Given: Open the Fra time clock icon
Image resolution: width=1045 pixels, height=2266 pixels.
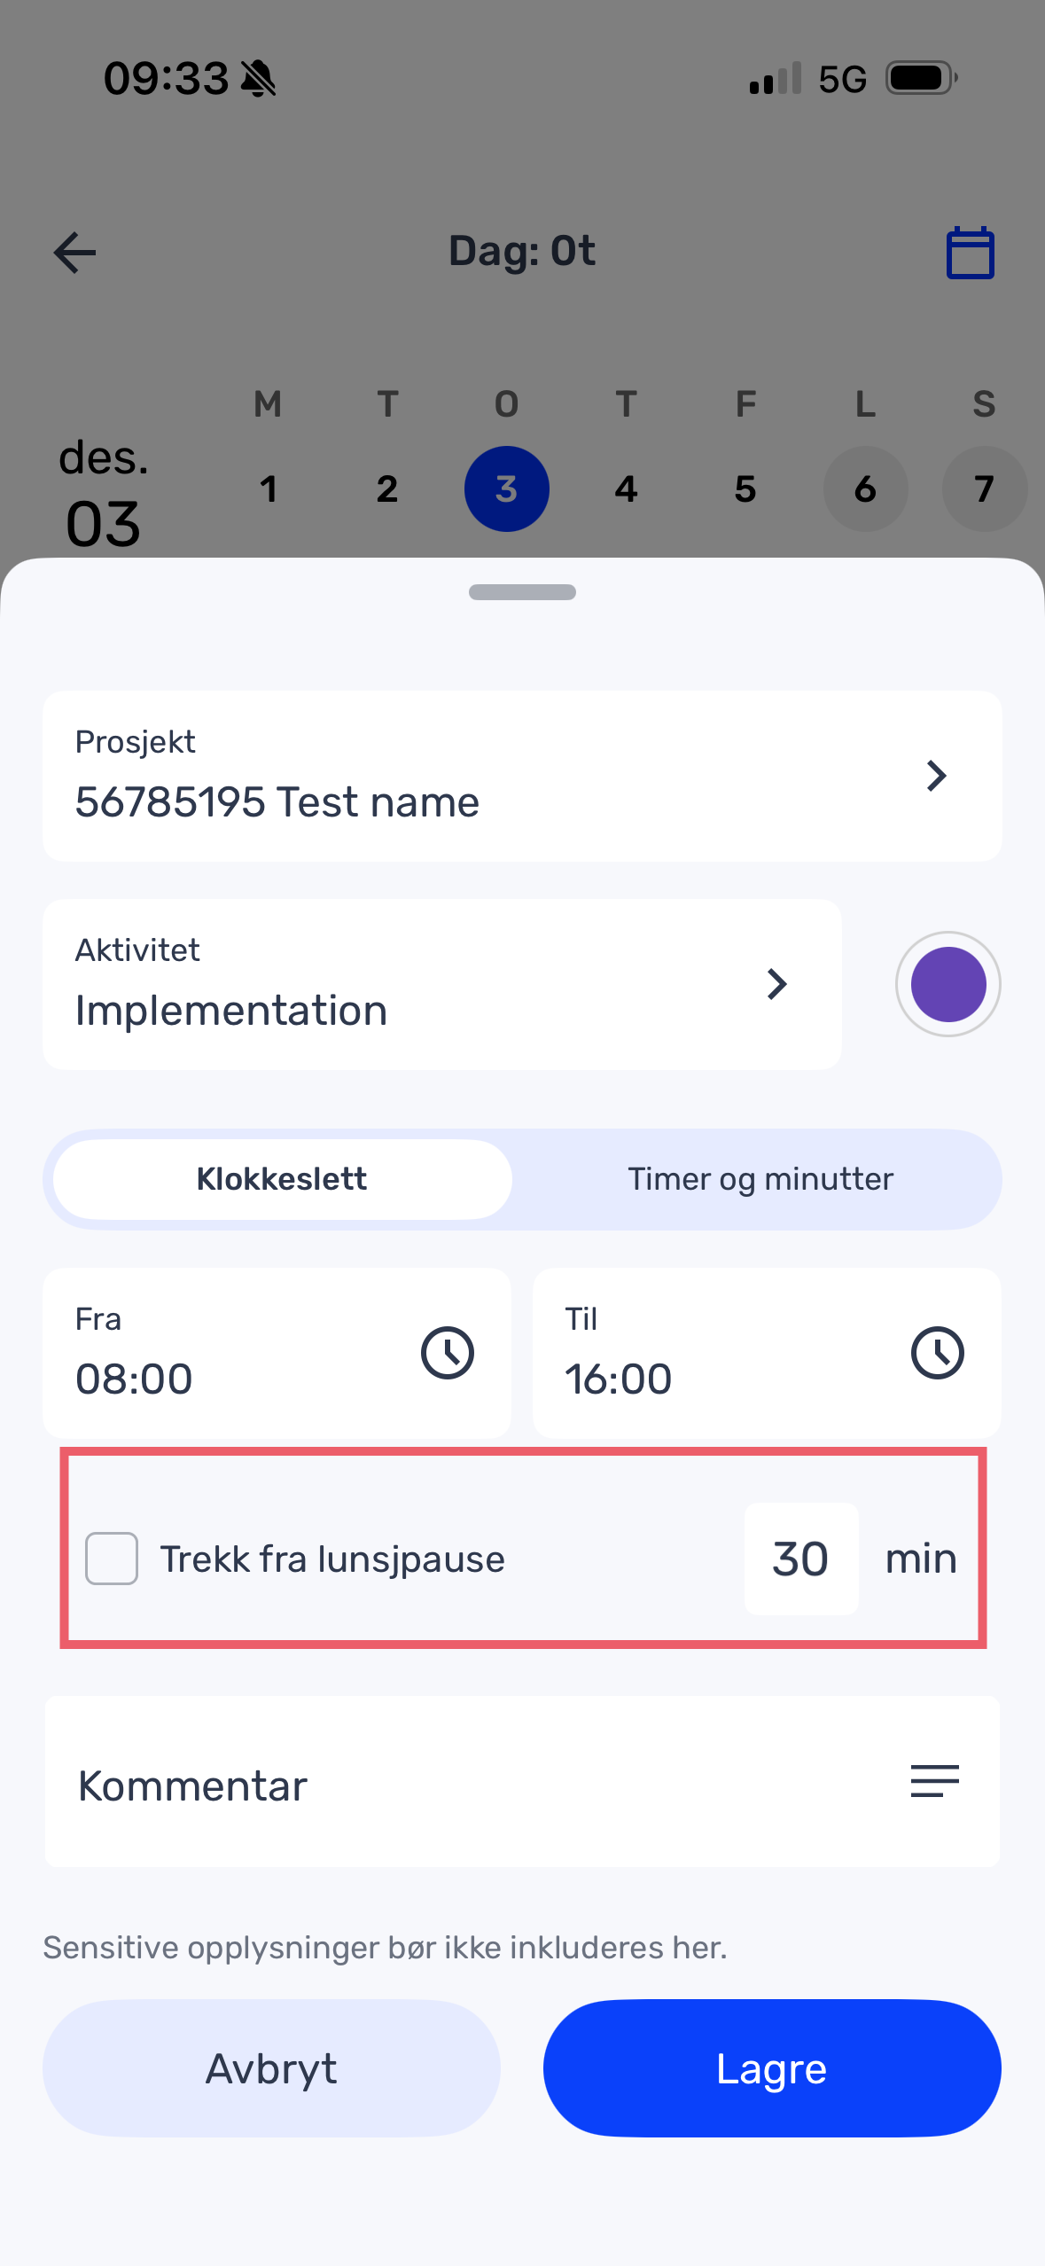Looking at the screenshot, I should (x=448, y=1353).
